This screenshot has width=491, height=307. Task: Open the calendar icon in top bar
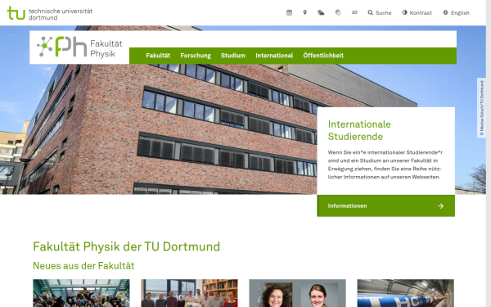289,12
